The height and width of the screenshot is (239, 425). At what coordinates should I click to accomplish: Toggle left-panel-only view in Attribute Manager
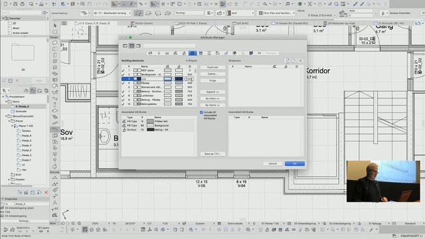(126, 46)
